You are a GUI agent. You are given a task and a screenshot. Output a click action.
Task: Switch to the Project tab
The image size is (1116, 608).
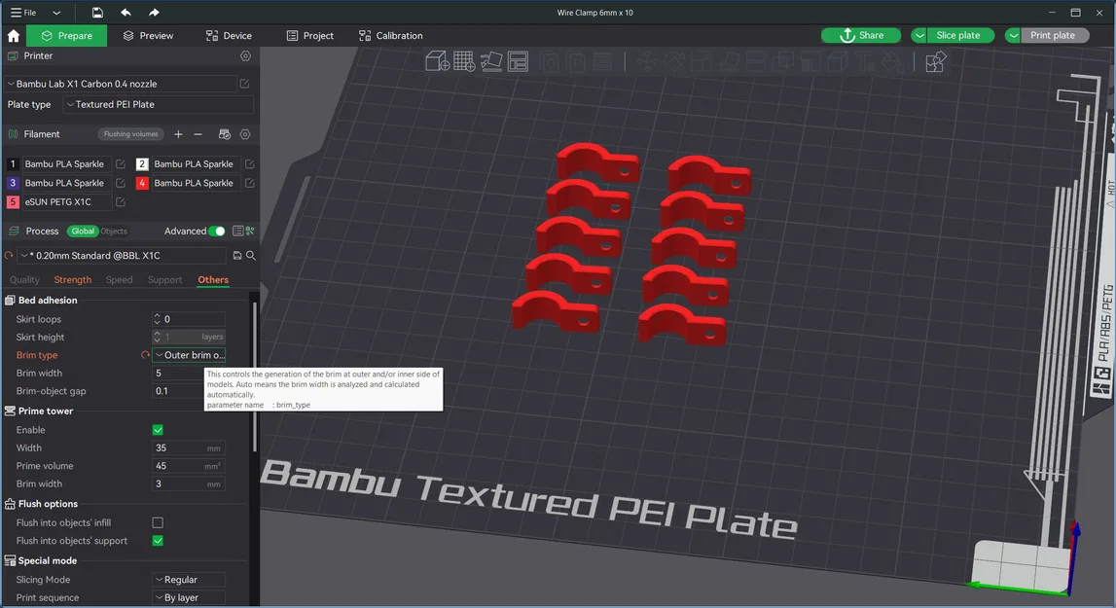[x=309, y=36]
